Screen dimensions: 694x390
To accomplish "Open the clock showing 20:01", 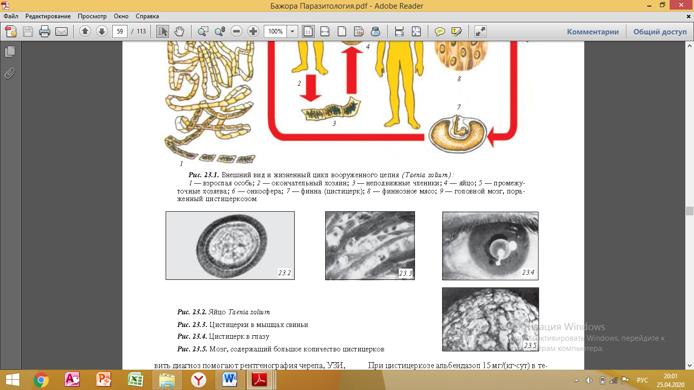I will tap(670, 380).
